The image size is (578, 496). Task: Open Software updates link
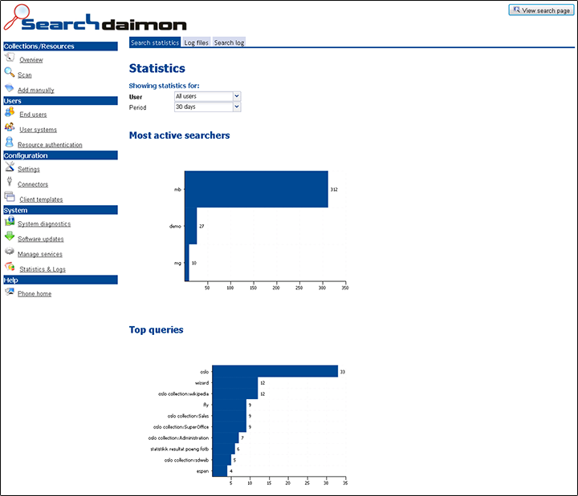41,239
